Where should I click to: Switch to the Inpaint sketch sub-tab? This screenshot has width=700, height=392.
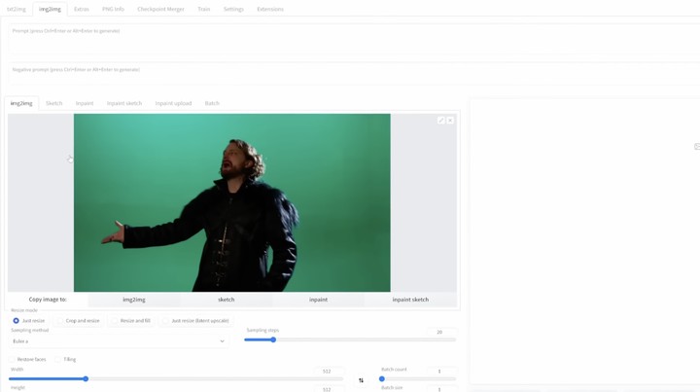tap(124, 103)
